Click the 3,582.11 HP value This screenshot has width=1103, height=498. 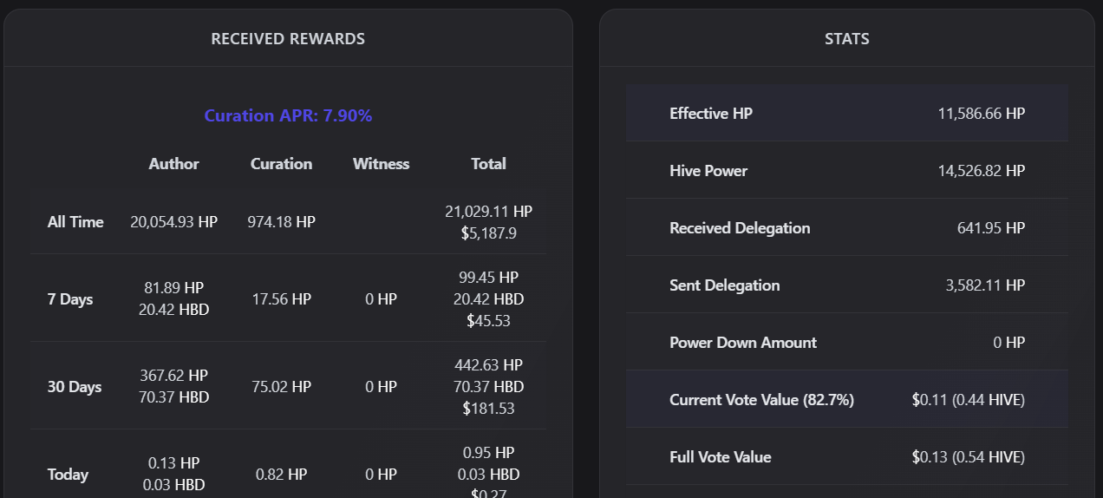click(x=986, y=285)
